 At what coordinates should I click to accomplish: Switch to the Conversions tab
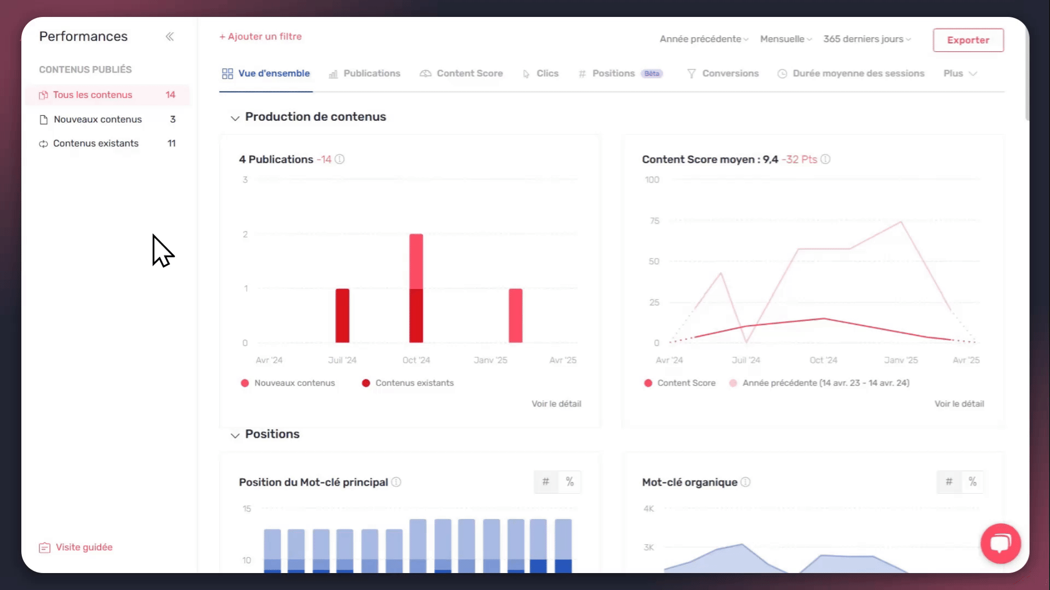723,74
